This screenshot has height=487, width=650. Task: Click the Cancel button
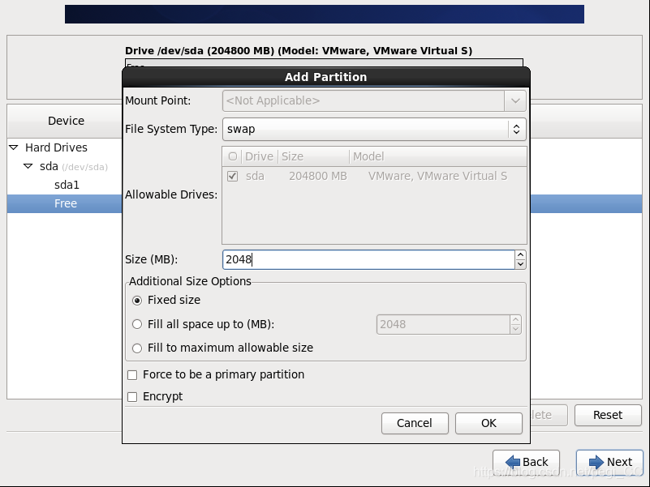pos(415,423)
